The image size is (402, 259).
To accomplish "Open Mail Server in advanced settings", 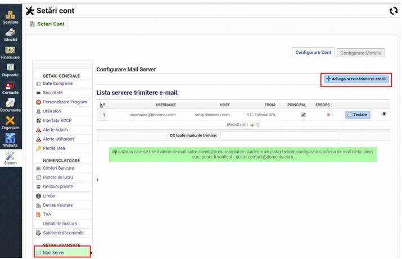I will (x=54, y=253).
